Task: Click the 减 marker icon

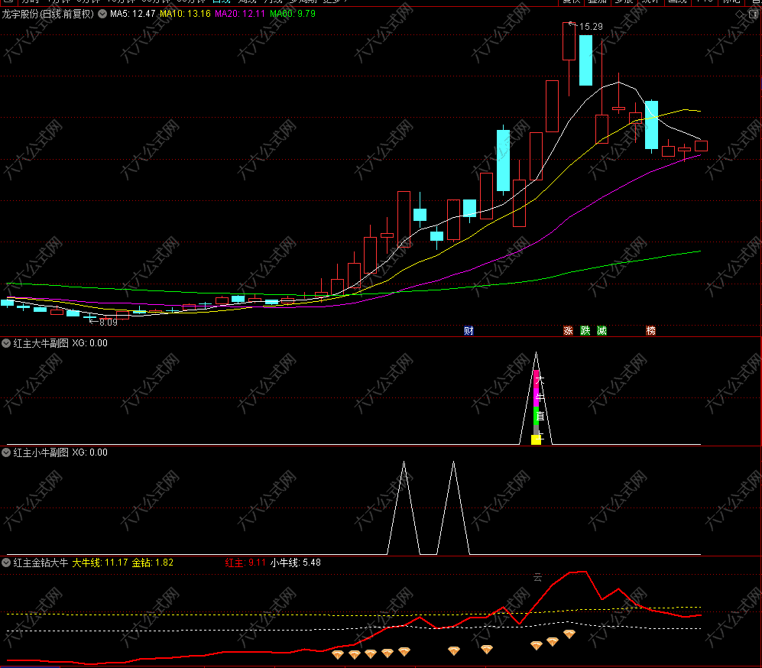Action: pos(602,331)
